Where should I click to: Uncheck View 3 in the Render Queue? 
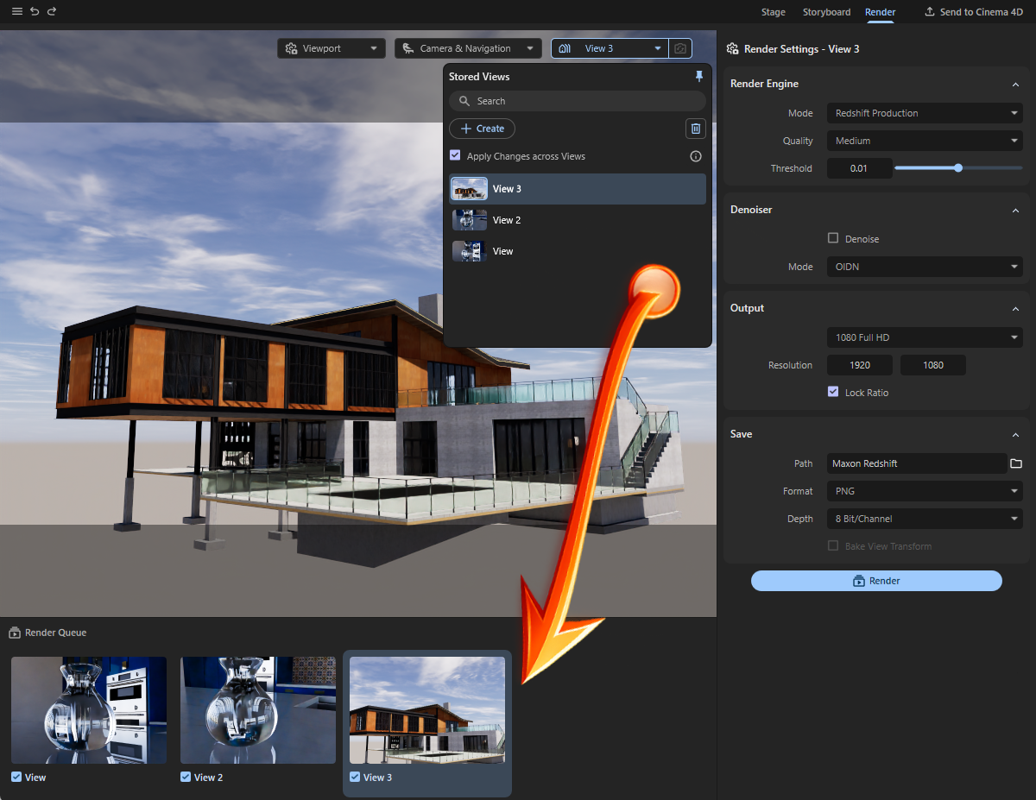click(355, 777)
